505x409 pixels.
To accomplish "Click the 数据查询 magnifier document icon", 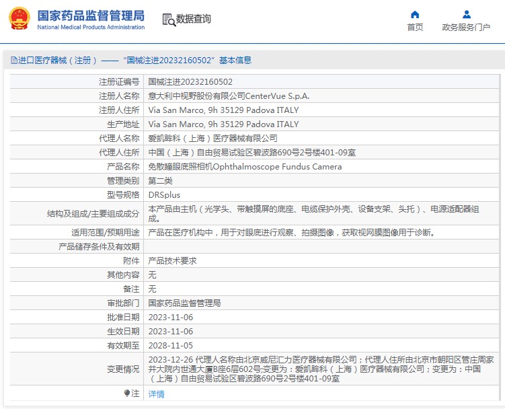I will (168, 19).
